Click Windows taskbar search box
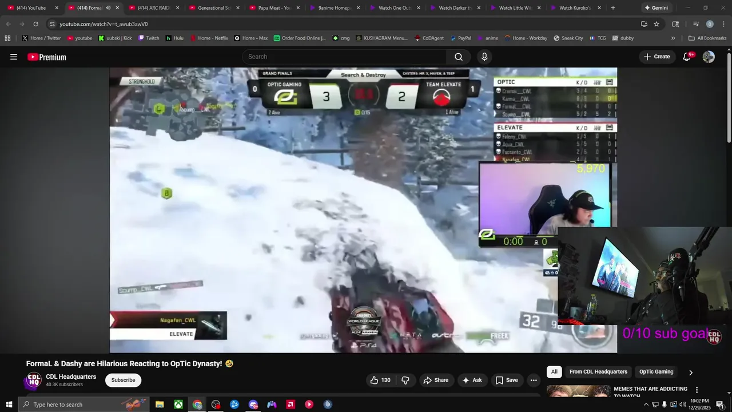The height and width of the screenshot is (412, 732). [83, 405]
